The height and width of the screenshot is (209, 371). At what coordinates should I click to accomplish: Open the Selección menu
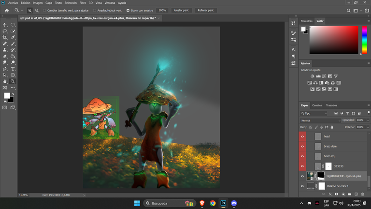tap(71, 3)
